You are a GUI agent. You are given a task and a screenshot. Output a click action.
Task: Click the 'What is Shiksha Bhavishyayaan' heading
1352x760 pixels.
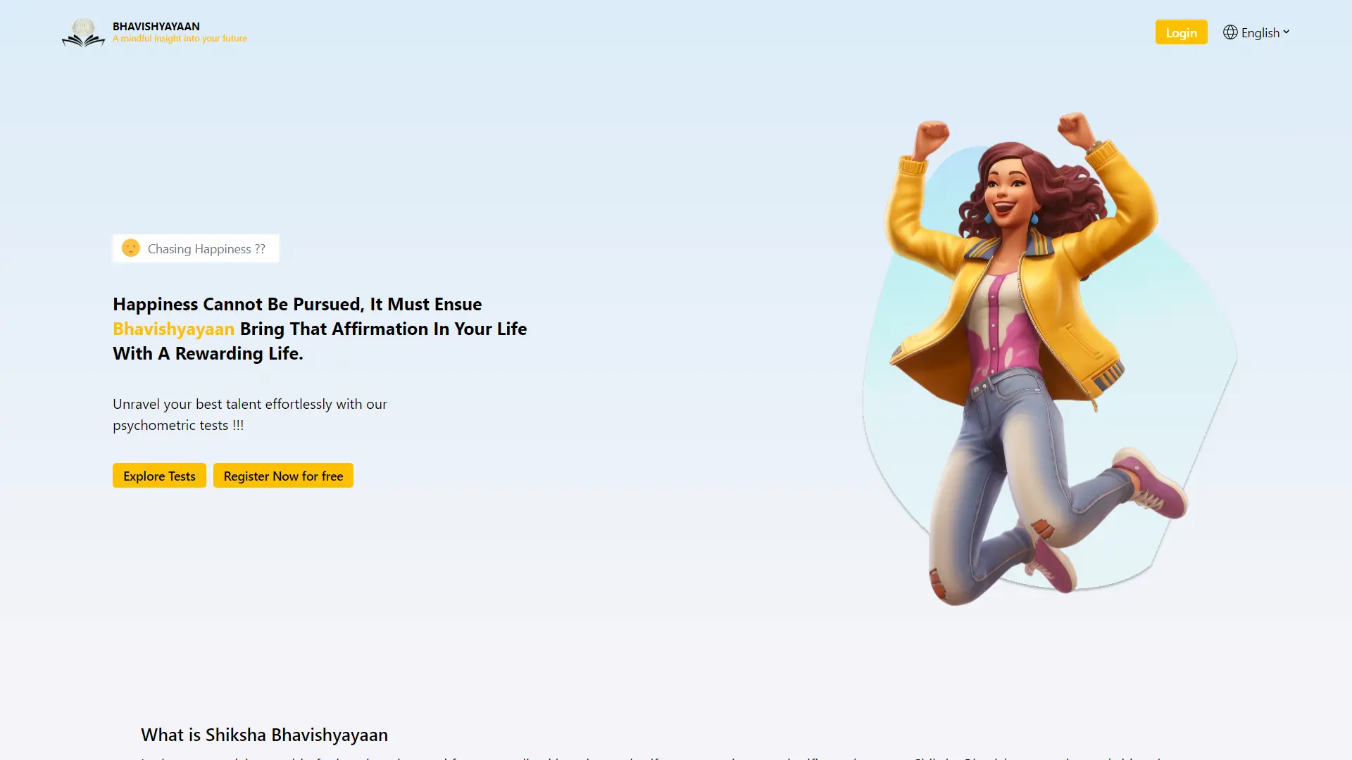(x=264, y=735)
